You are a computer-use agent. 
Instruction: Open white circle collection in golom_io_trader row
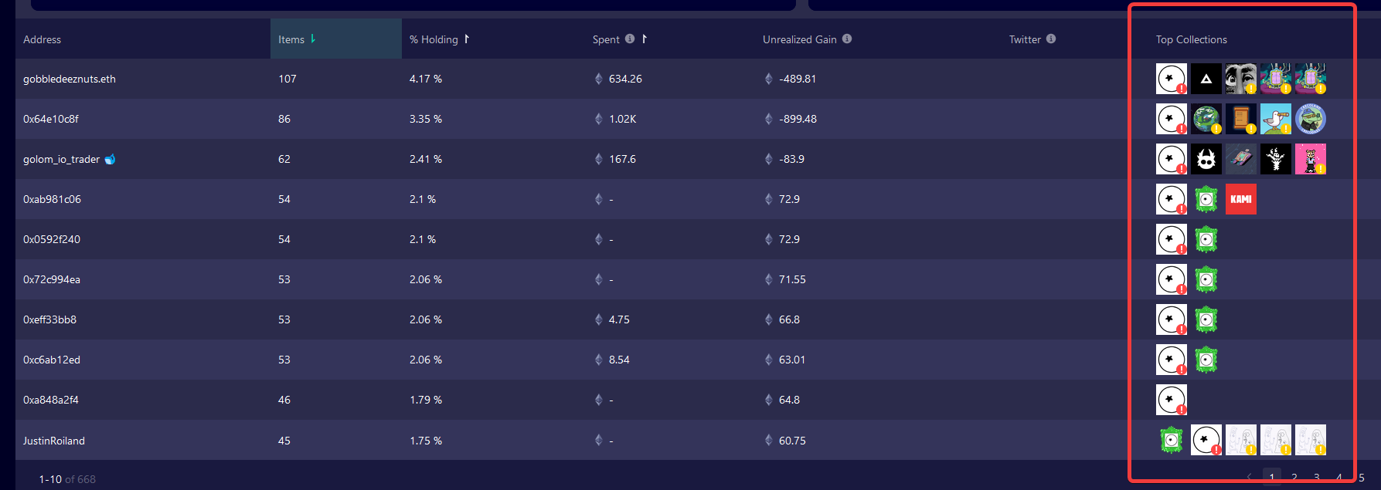point(1171,159)
